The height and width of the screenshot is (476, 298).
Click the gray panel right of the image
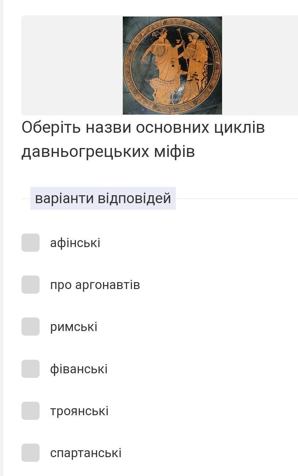259,65
